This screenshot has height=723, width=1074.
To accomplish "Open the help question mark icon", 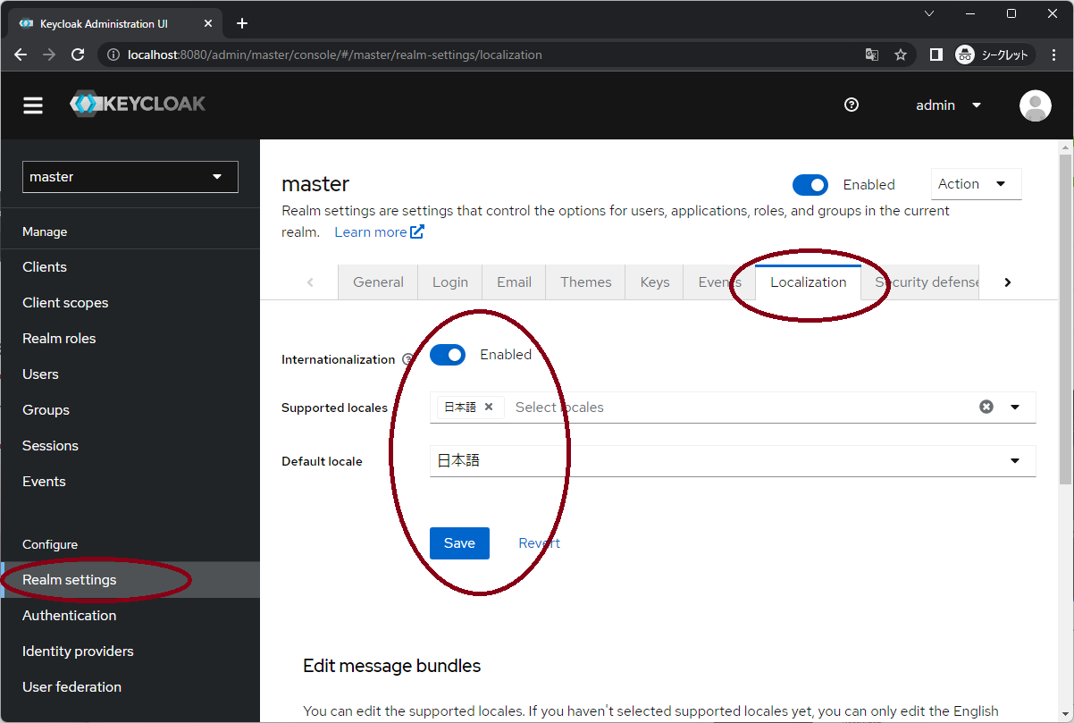I will (851, 105).
